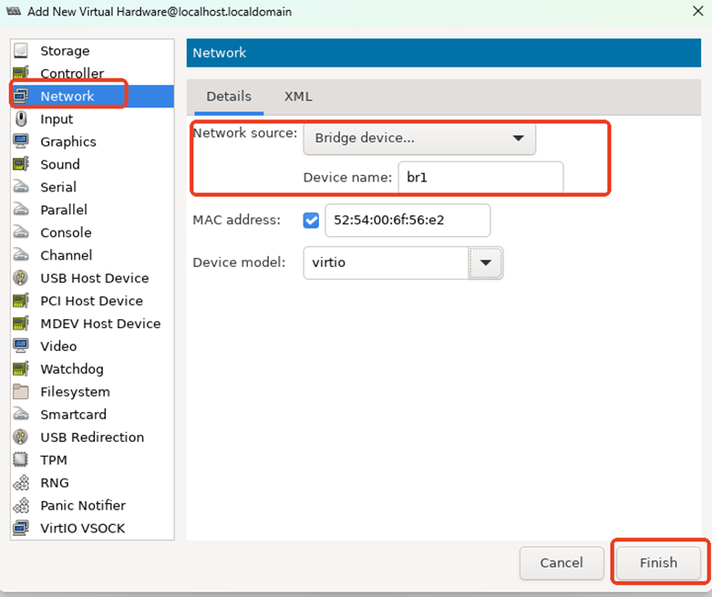The height and width of the screenshot is (597, 712).
Task: Choose TPM hardware entry
Action: [x=93, y=459]
